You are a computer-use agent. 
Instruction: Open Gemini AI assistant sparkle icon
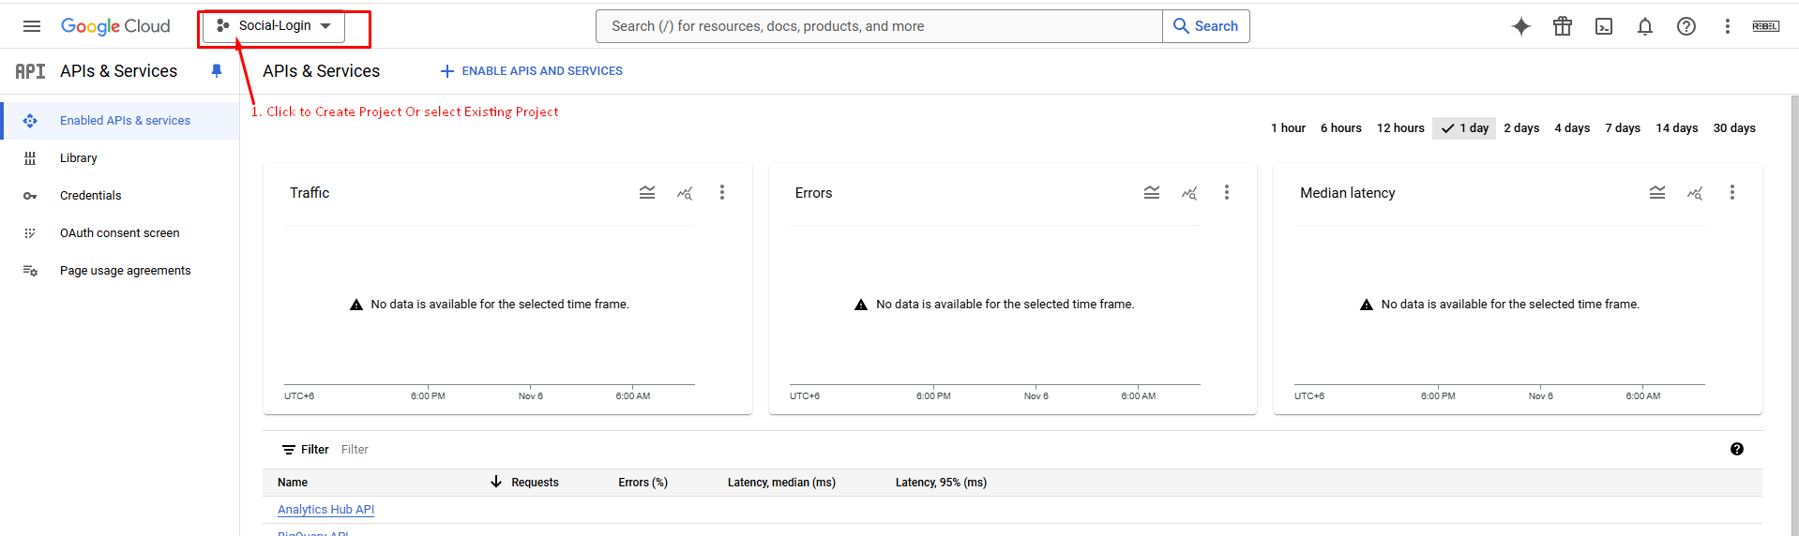[x=1520, y=26]
